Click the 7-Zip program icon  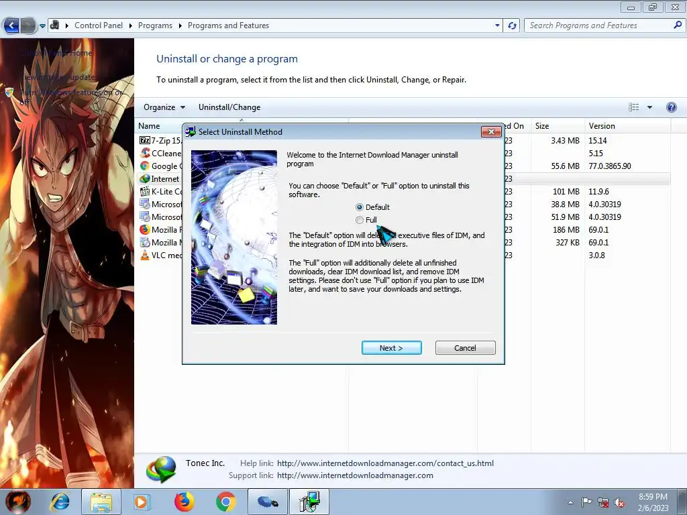pyautogui.click(x=145, y=141)
